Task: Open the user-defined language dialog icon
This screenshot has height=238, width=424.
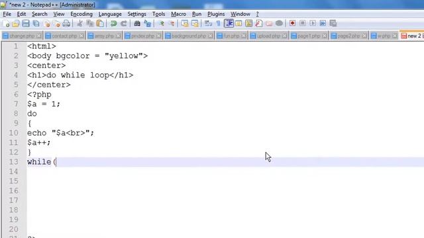Action: (238, 24)
